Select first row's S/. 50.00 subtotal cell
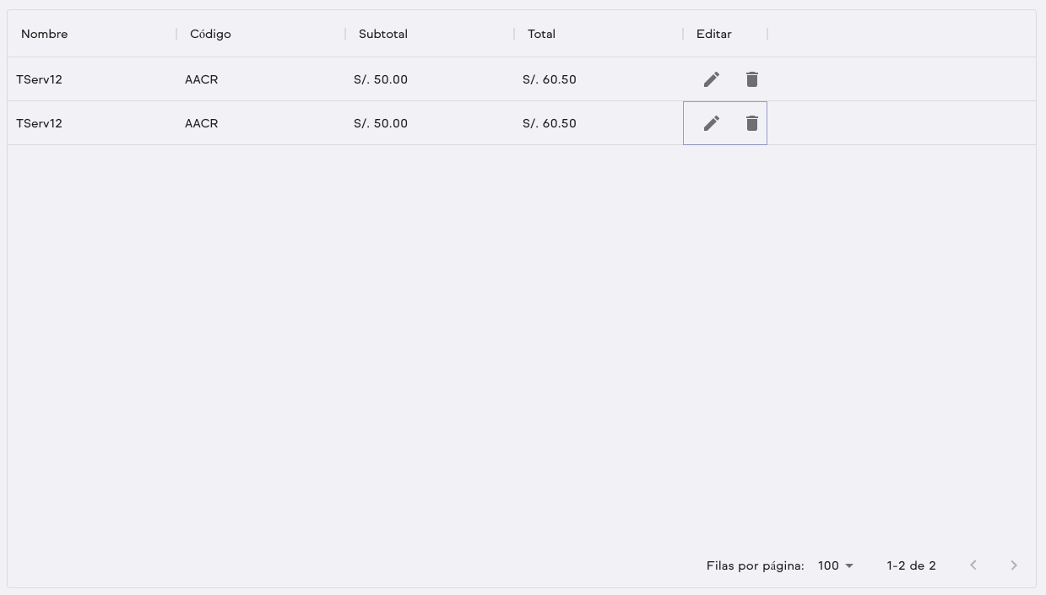The image size is (1046, 595). [381, 79]
